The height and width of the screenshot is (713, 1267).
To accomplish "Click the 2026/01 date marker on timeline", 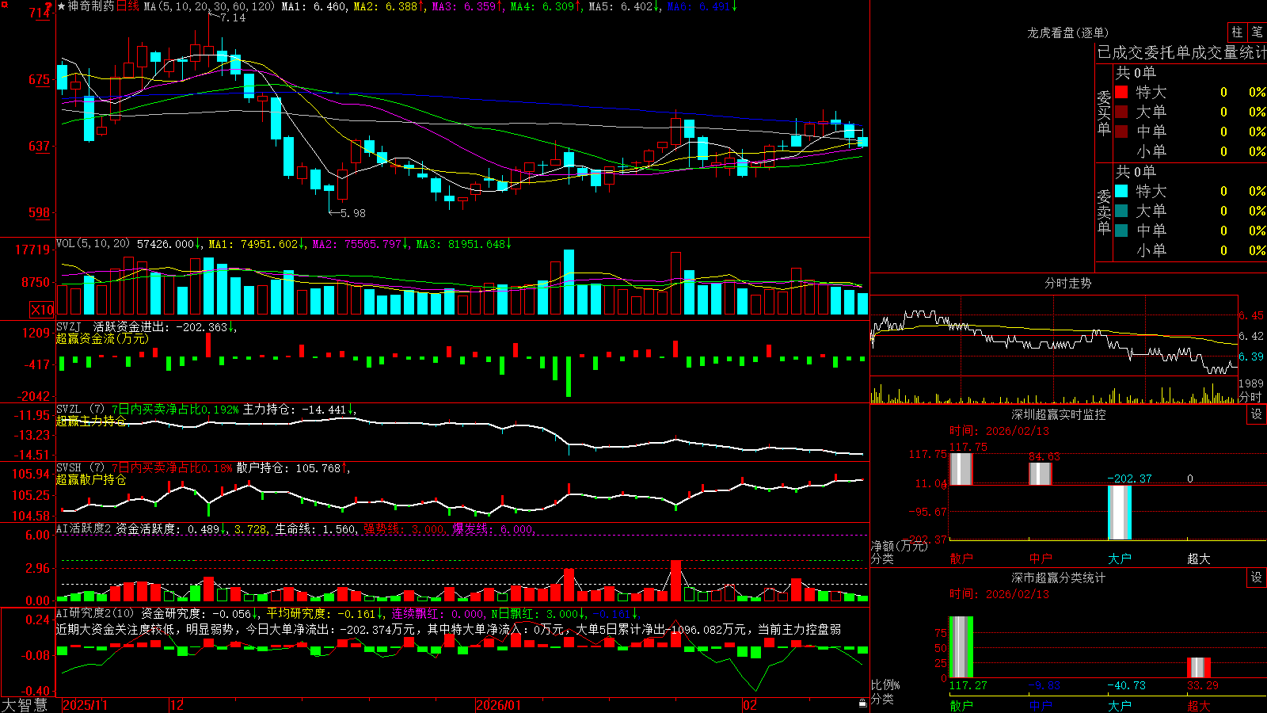I will [x=498, y=705].
